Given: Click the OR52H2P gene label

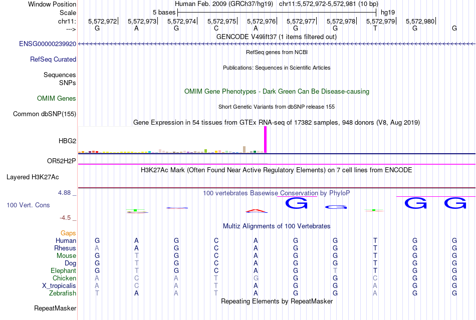Looking at the screenshot, I should pyautogui.click(x=61, y=161).
